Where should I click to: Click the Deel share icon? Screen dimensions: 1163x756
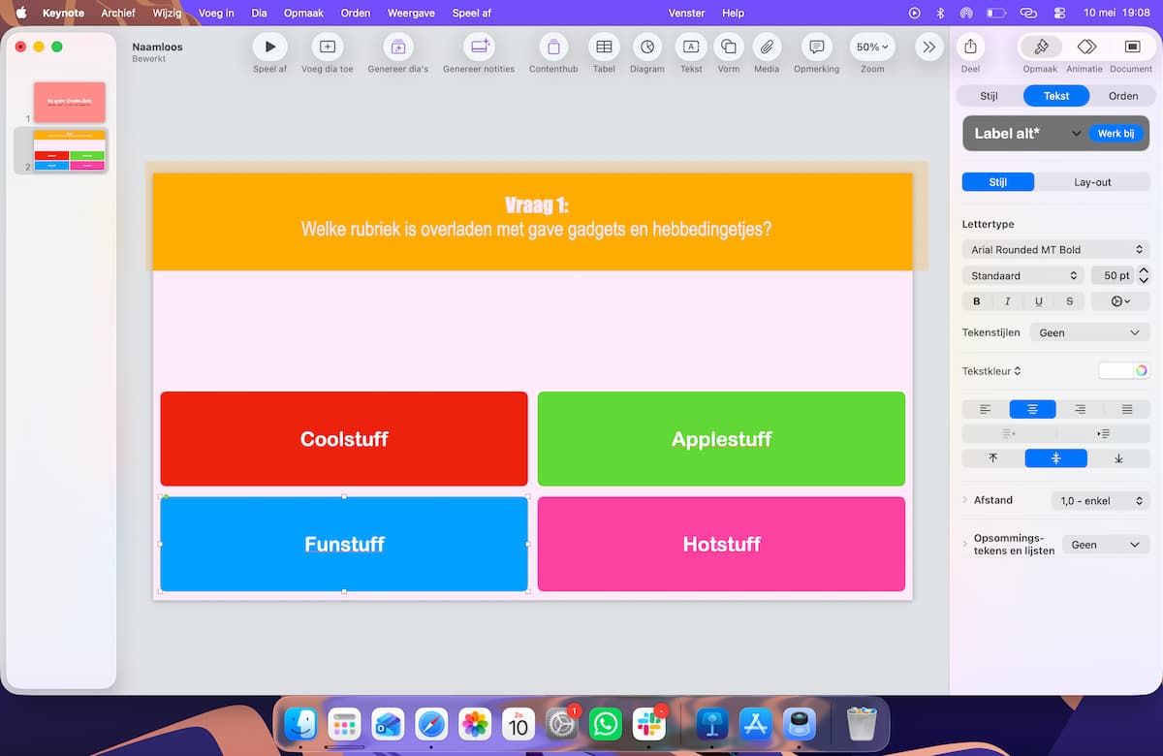tap(970, 47)
